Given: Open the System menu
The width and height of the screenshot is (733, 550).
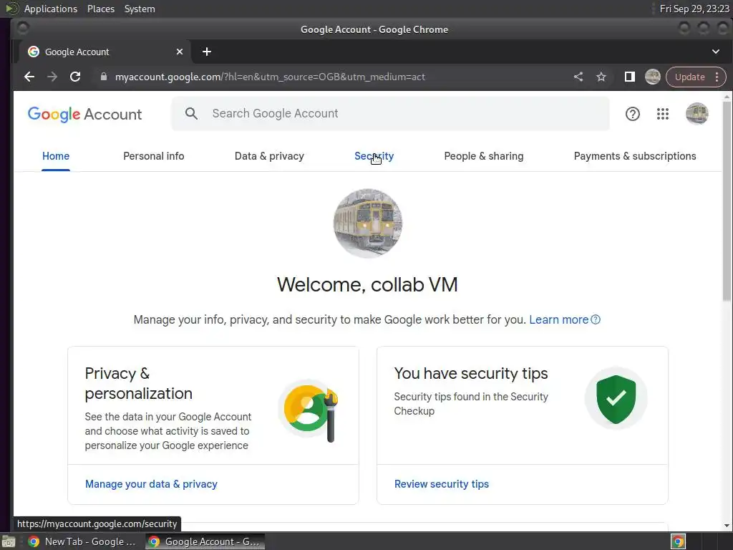Looking at the screenshot, I should (140, 9).
